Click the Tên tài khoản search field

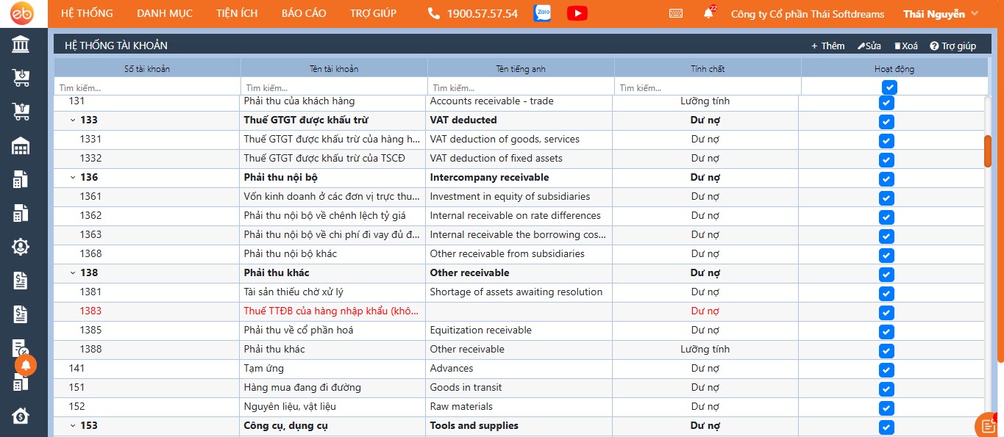[x=333, y=87]
